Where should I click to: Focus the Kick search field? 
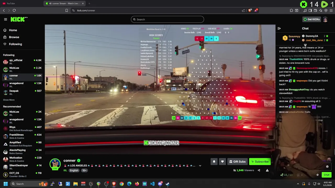tap(167, 19)
